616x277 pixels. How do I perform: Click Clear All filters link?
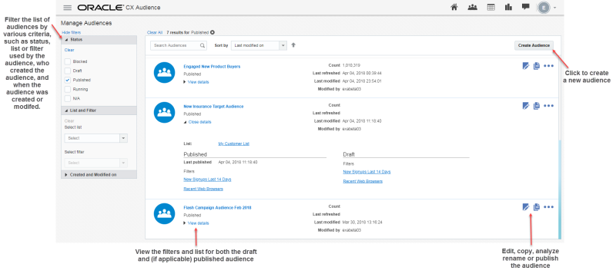[x=155, y=32]
